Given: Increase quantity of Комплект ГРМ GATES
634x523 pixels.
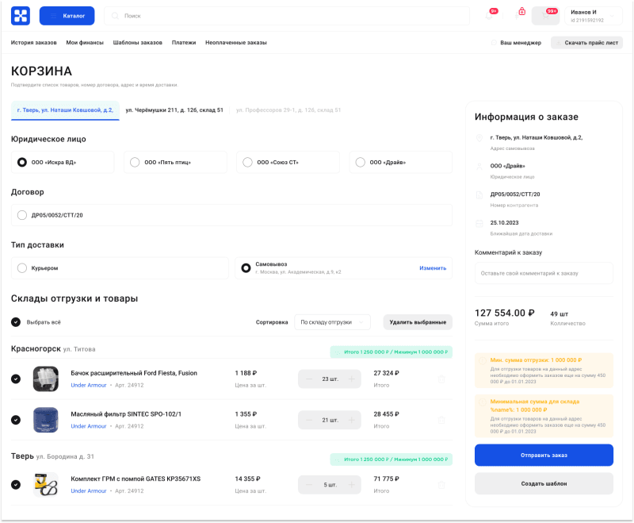Looking at the screenshot, I should pyautogui.click(x=353, y=483).
